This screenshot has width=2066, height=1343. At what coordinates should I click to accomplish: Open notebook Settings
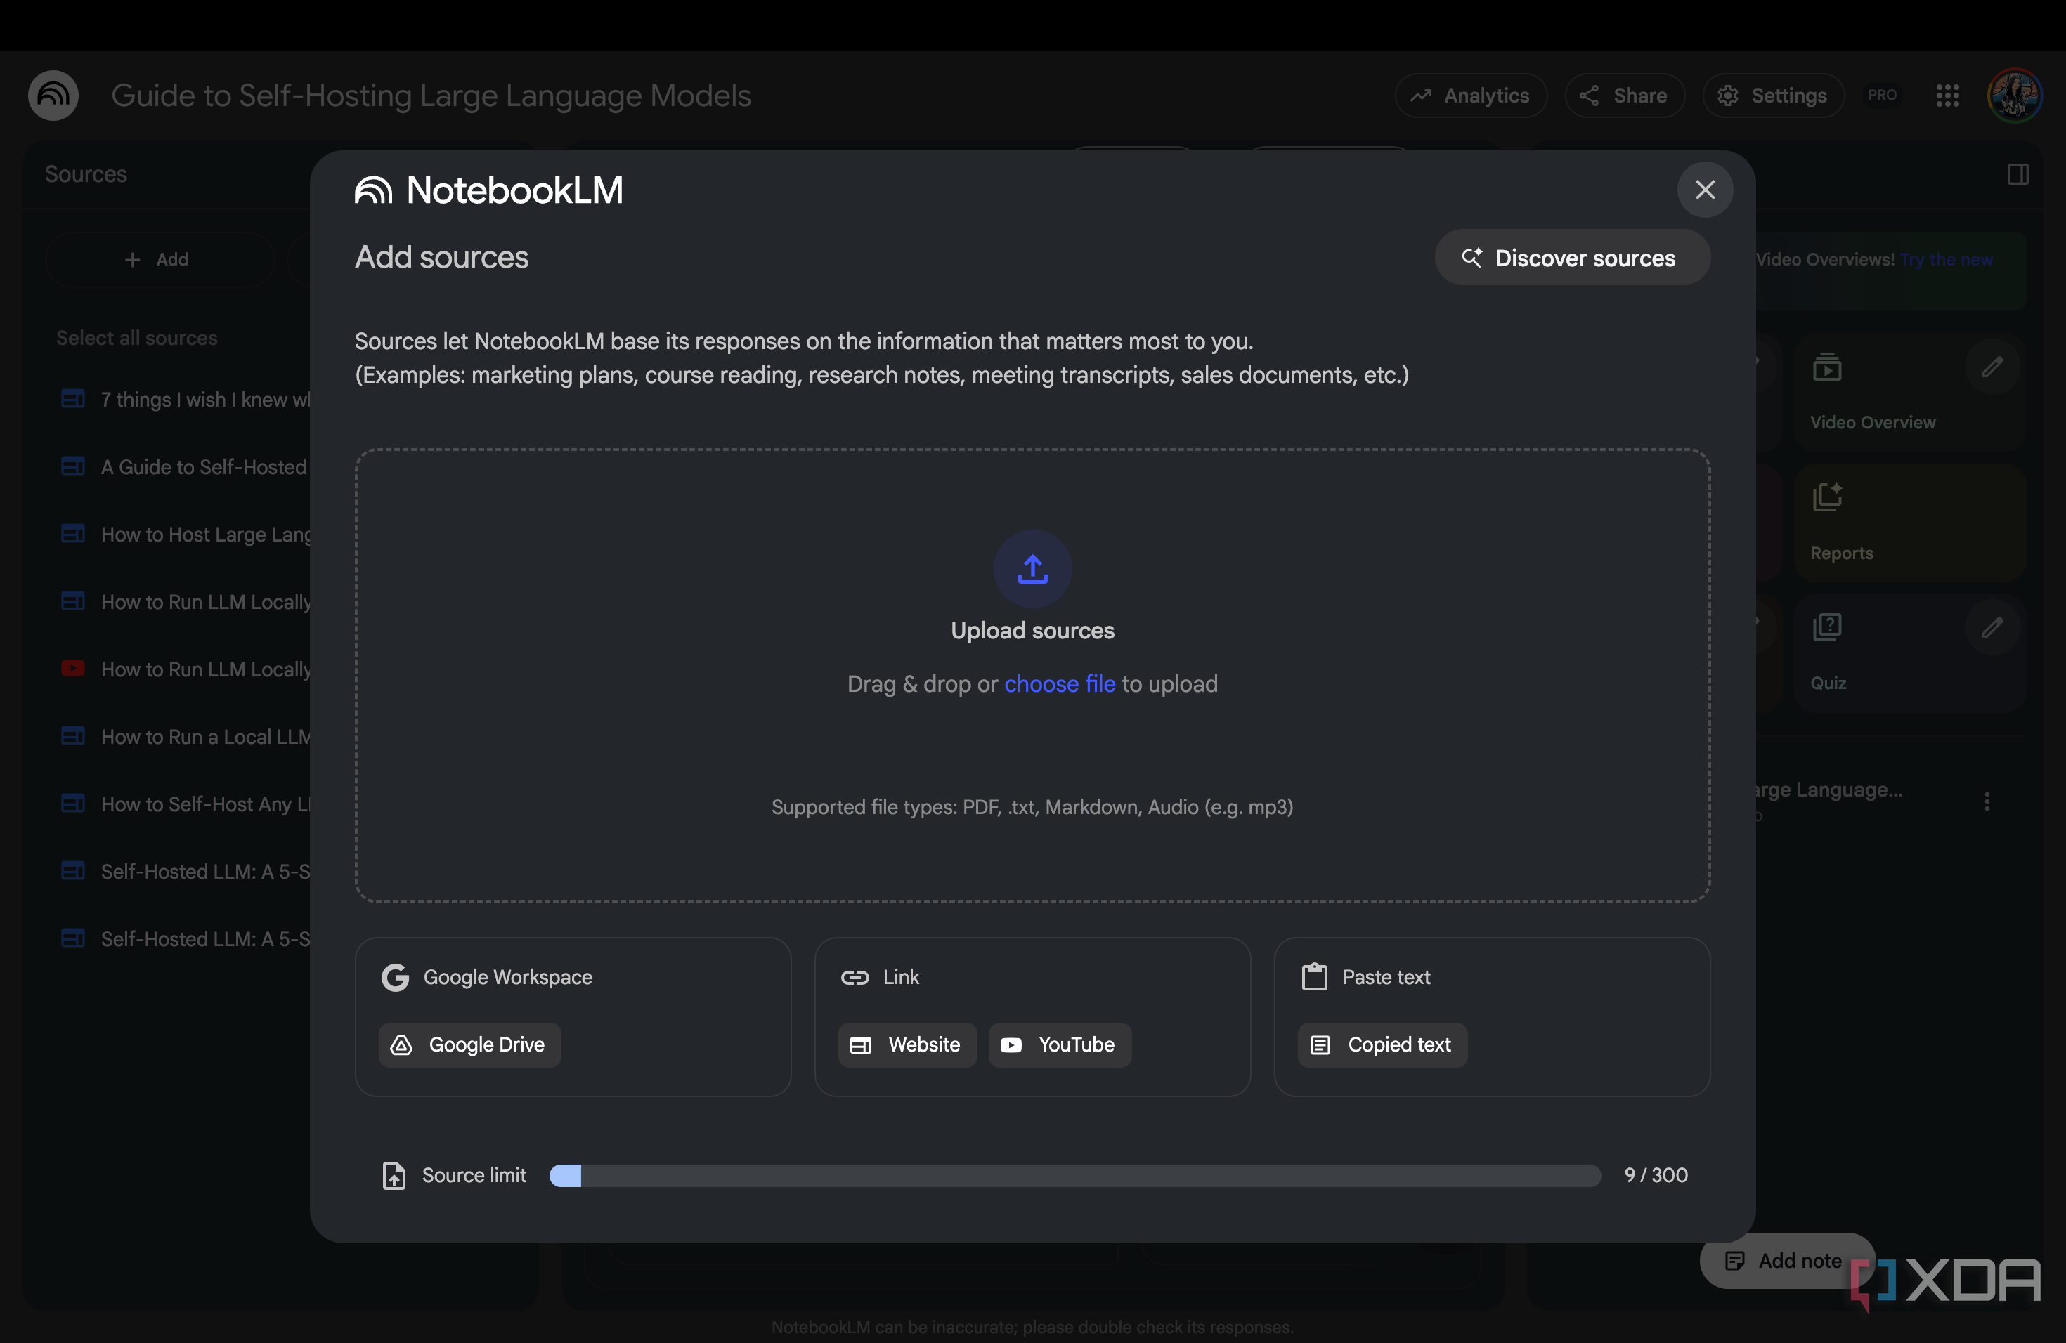(1774, 96)
